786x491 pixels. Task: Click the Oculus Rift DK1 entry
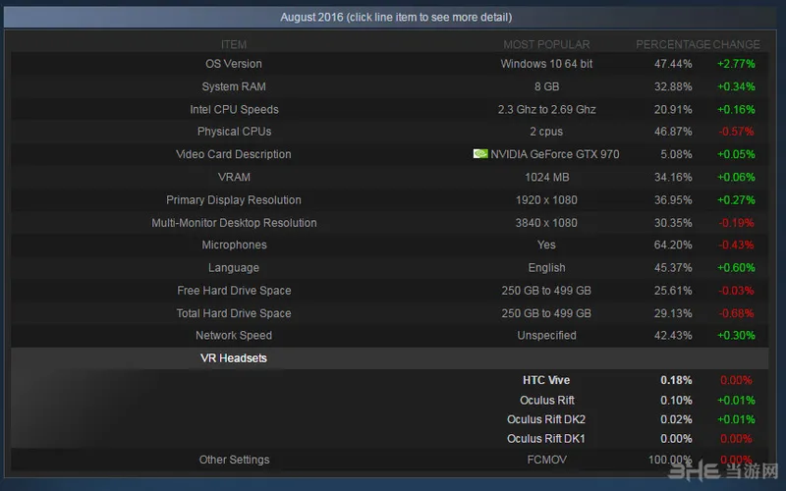(546, 438)
